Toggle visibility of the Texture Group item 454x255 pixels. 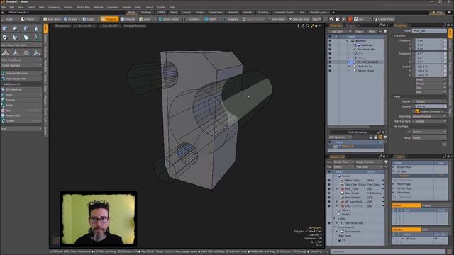pos(330,71)
